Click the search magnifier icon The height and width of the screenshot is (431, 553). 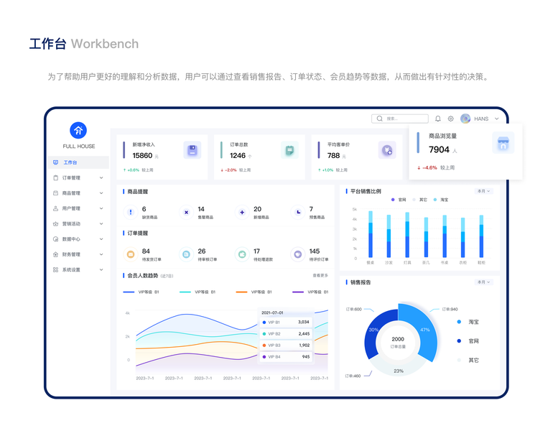(x=379, y=119)
